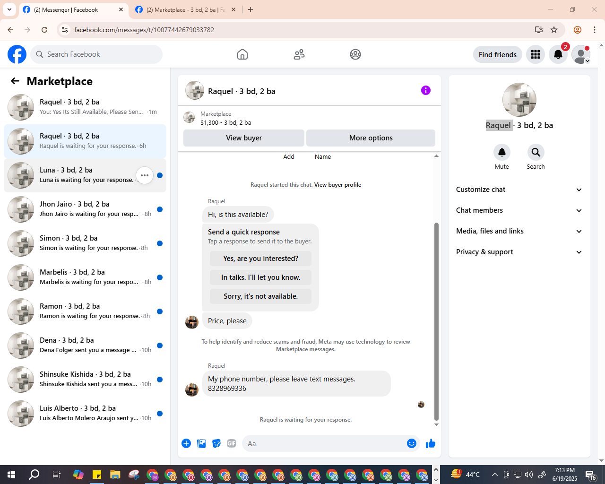
Task: Open the three-dot options on Luna's chat
Action: [x=145, y=175]
